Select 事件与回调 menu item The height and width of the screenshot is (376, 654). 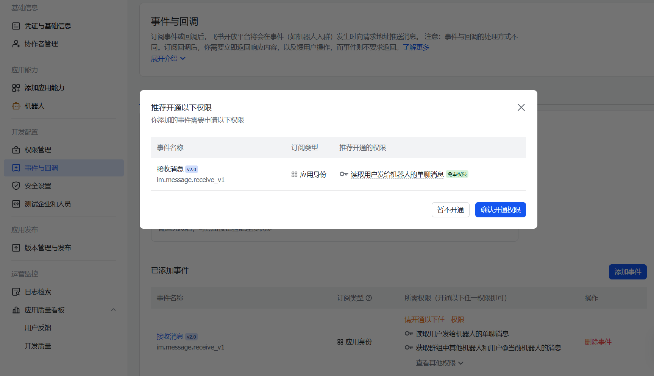[x=64, y=168]
